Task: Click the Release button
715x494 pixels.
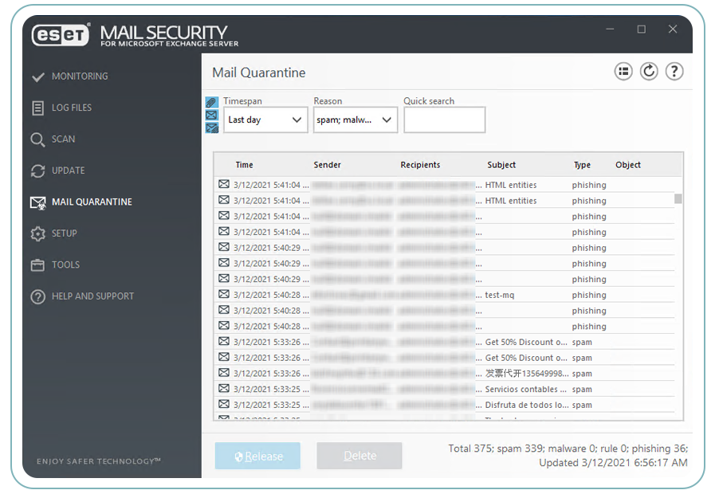Action: point(257,456)
